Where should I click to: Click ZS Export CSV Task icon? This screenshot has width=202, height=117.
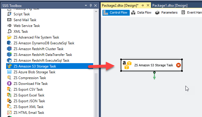(9, 89)
